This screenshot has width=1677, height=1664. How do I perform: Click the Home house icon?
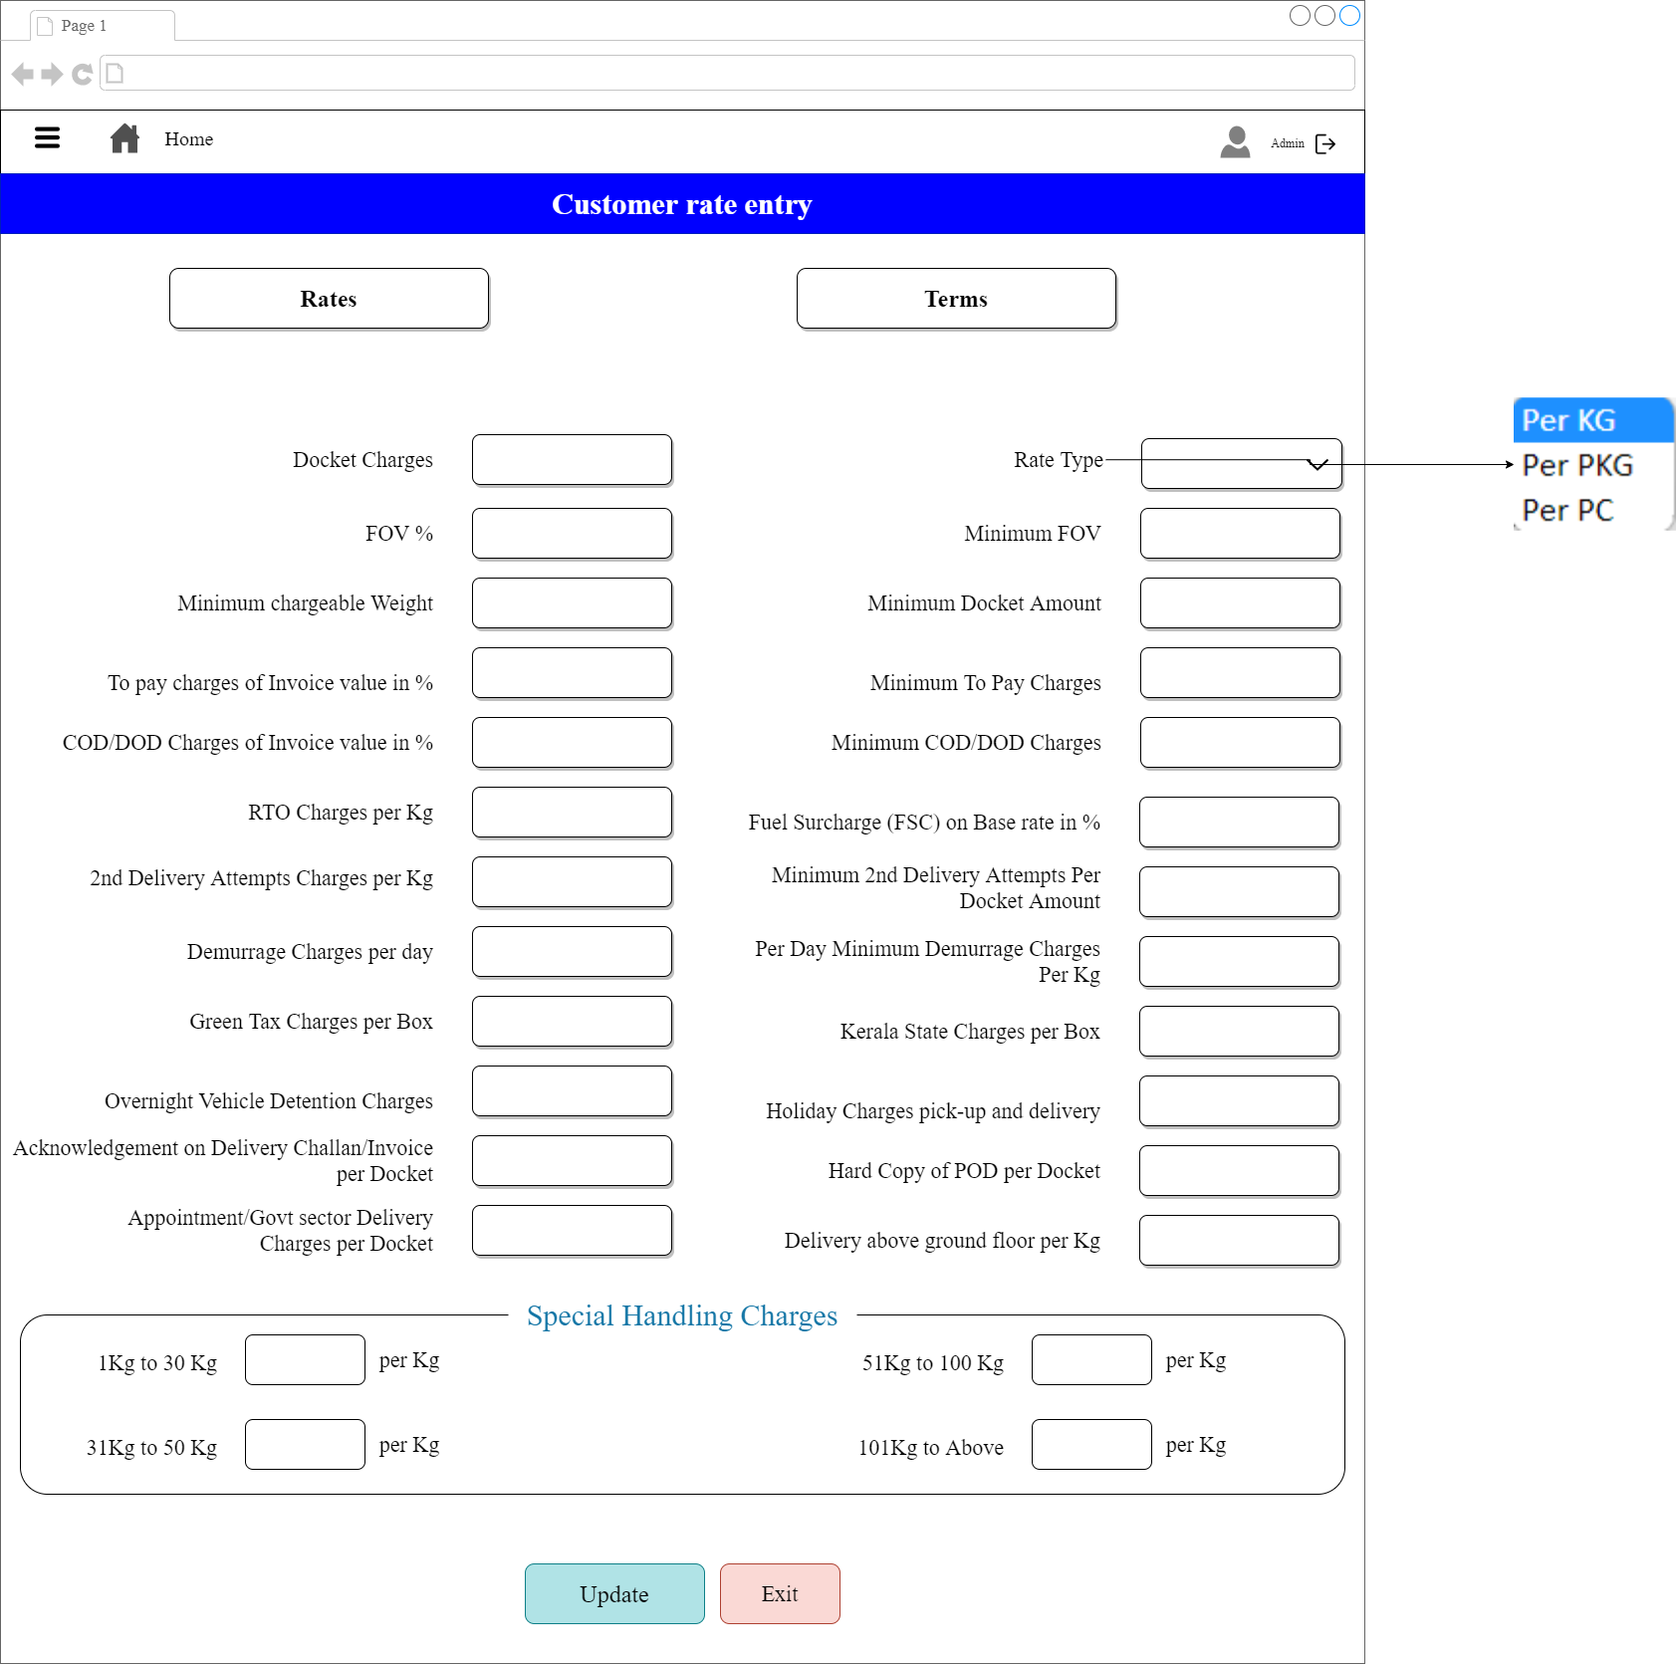click(x=124, y=138)
